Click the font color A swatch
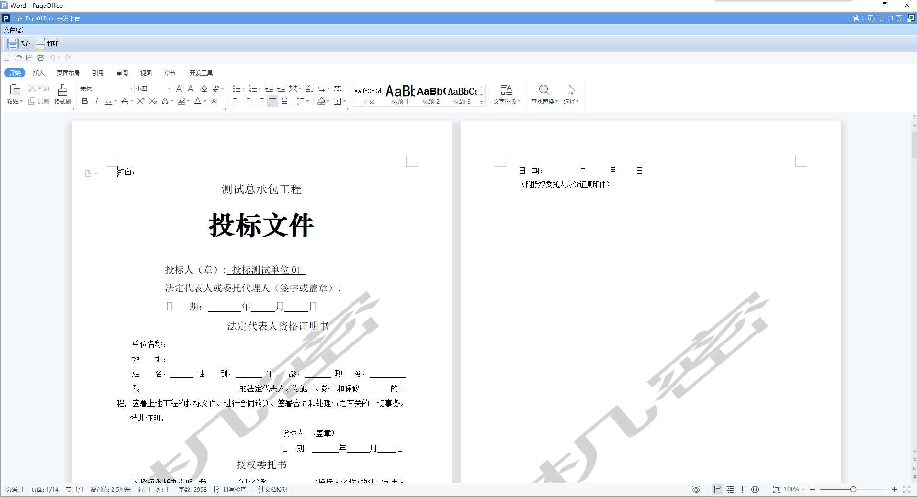917x497 pixels. tap(198, 101)
